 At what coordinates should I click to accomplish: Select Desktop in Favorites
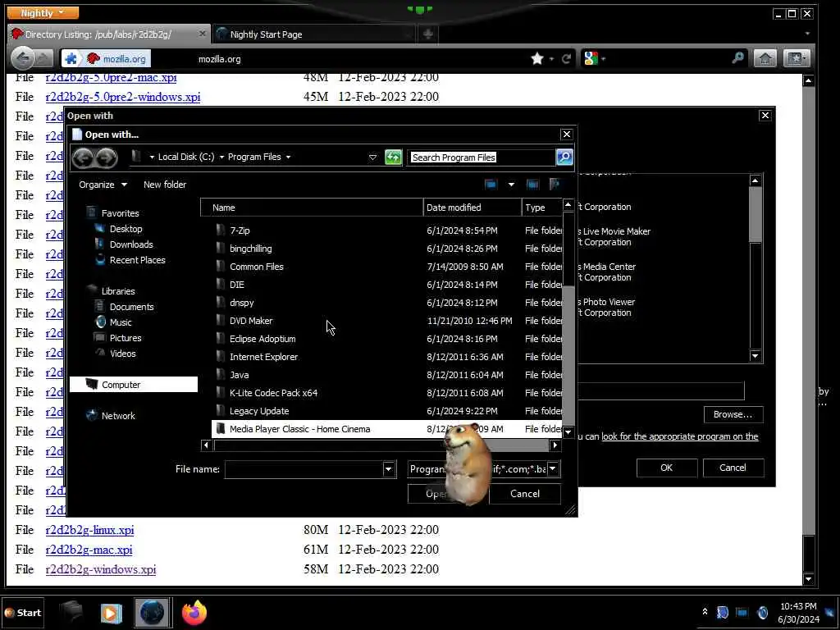(x=126, y=229)
